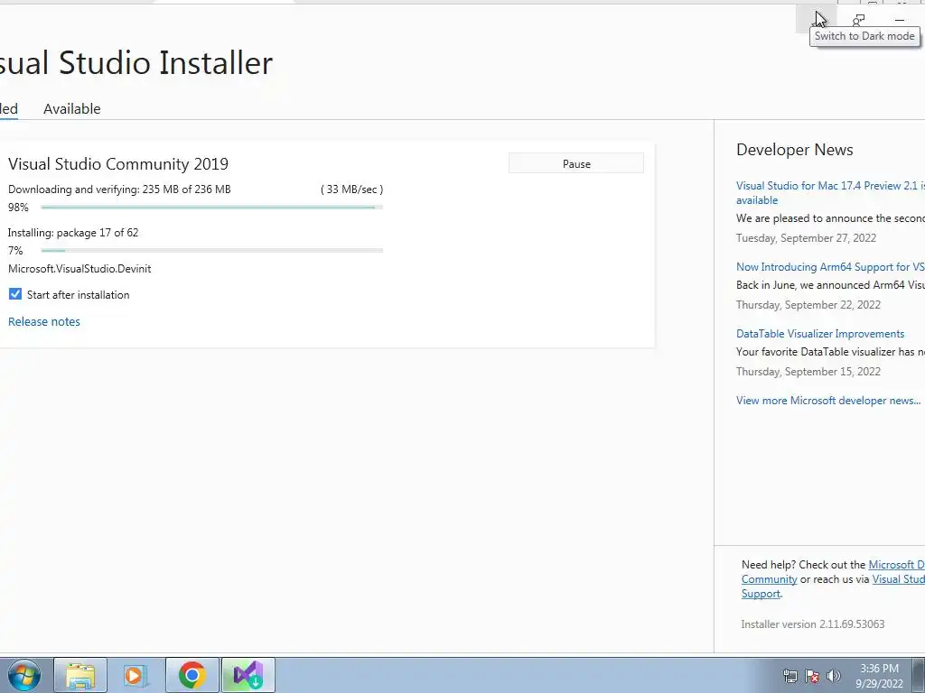Click the Thursday, September 22, 2022 date
The width and height of the screenshot is (925, 693).
(808, 305)
